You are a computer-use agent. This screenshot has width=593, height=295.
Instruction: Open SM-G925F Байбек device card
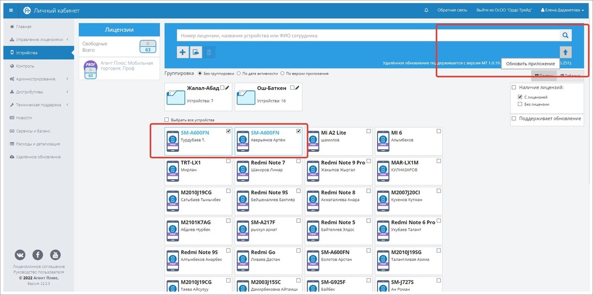(338, 285)
